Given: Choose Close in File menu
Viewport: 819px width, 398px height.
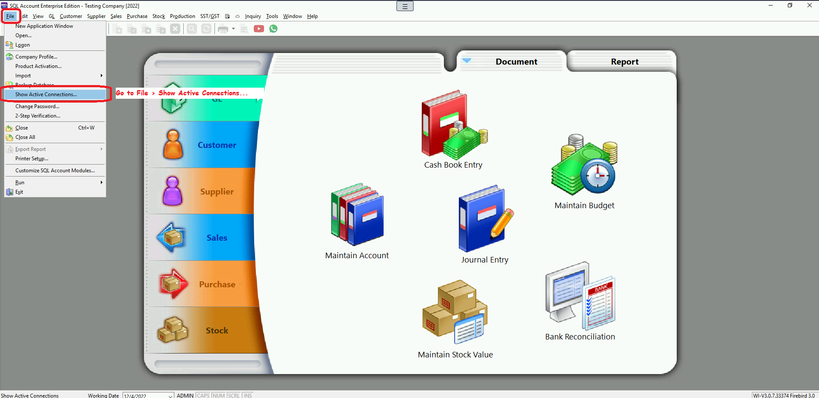Looking at the screenshot, I should (x=55, y=128).
